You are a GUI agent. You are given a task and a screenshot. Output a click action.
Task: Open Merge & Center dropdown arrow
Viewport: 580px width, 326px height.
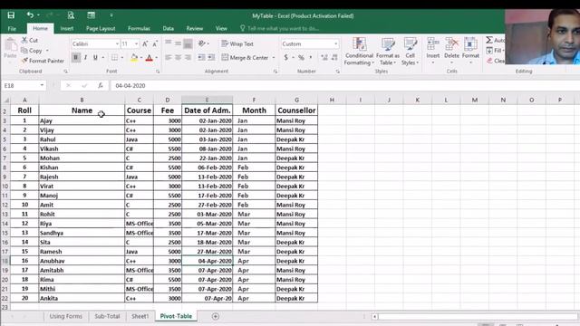click(x=274, y=58)
